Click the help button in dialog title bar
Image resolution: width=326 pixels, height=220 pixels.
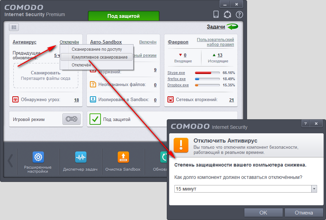click(305, 123)
